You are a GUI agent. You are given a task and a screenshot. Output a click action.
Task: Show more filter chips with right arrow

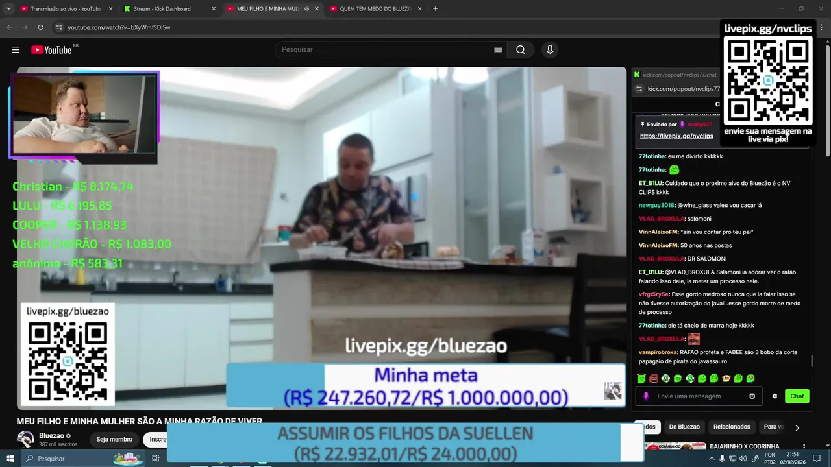coord(797,427)
